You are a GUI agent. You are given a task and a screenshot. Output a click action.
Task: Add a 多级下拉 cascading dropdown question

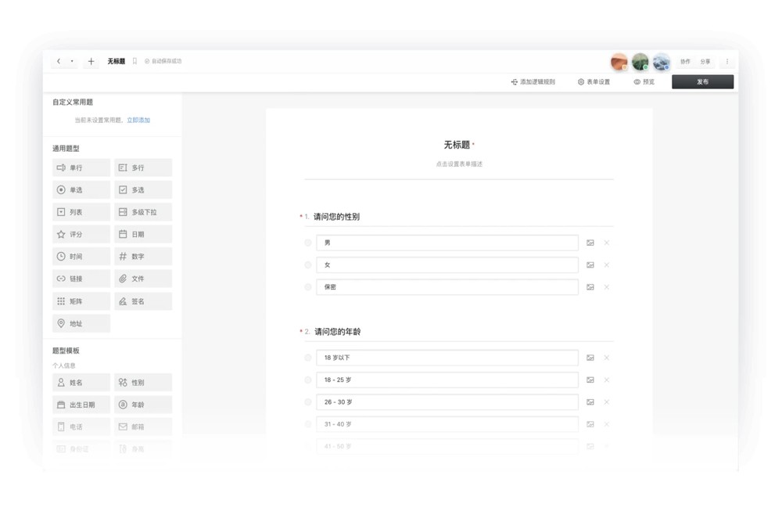click(142, 212)
